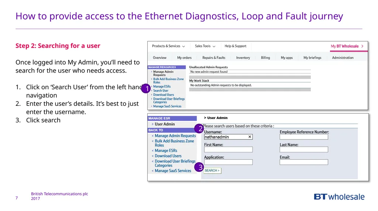Image resolution: width=378 pixels, height=211 pixels.
Task: Click the Application input field
Action: [x=228, y=162]
